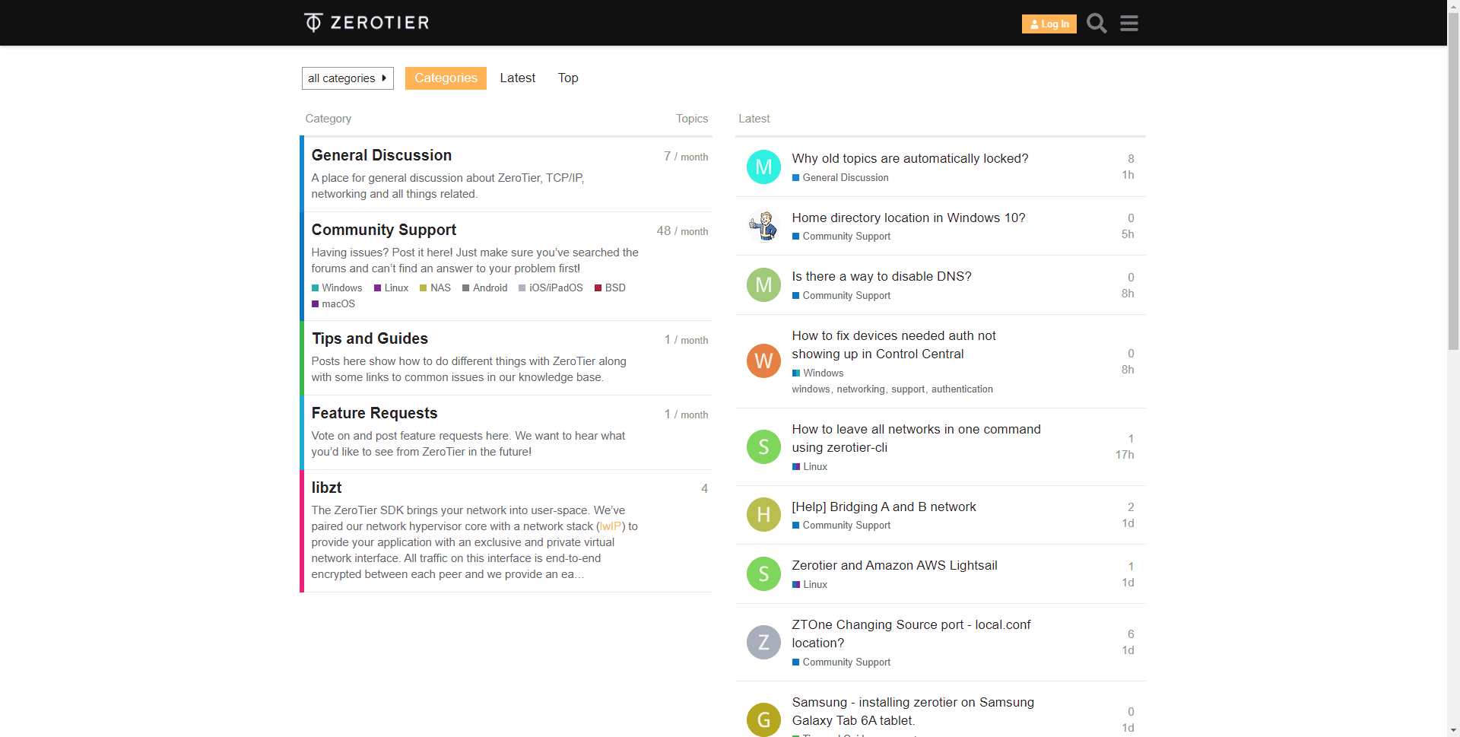
Task: Open the General Discussion category
Action: coord(382,155)
